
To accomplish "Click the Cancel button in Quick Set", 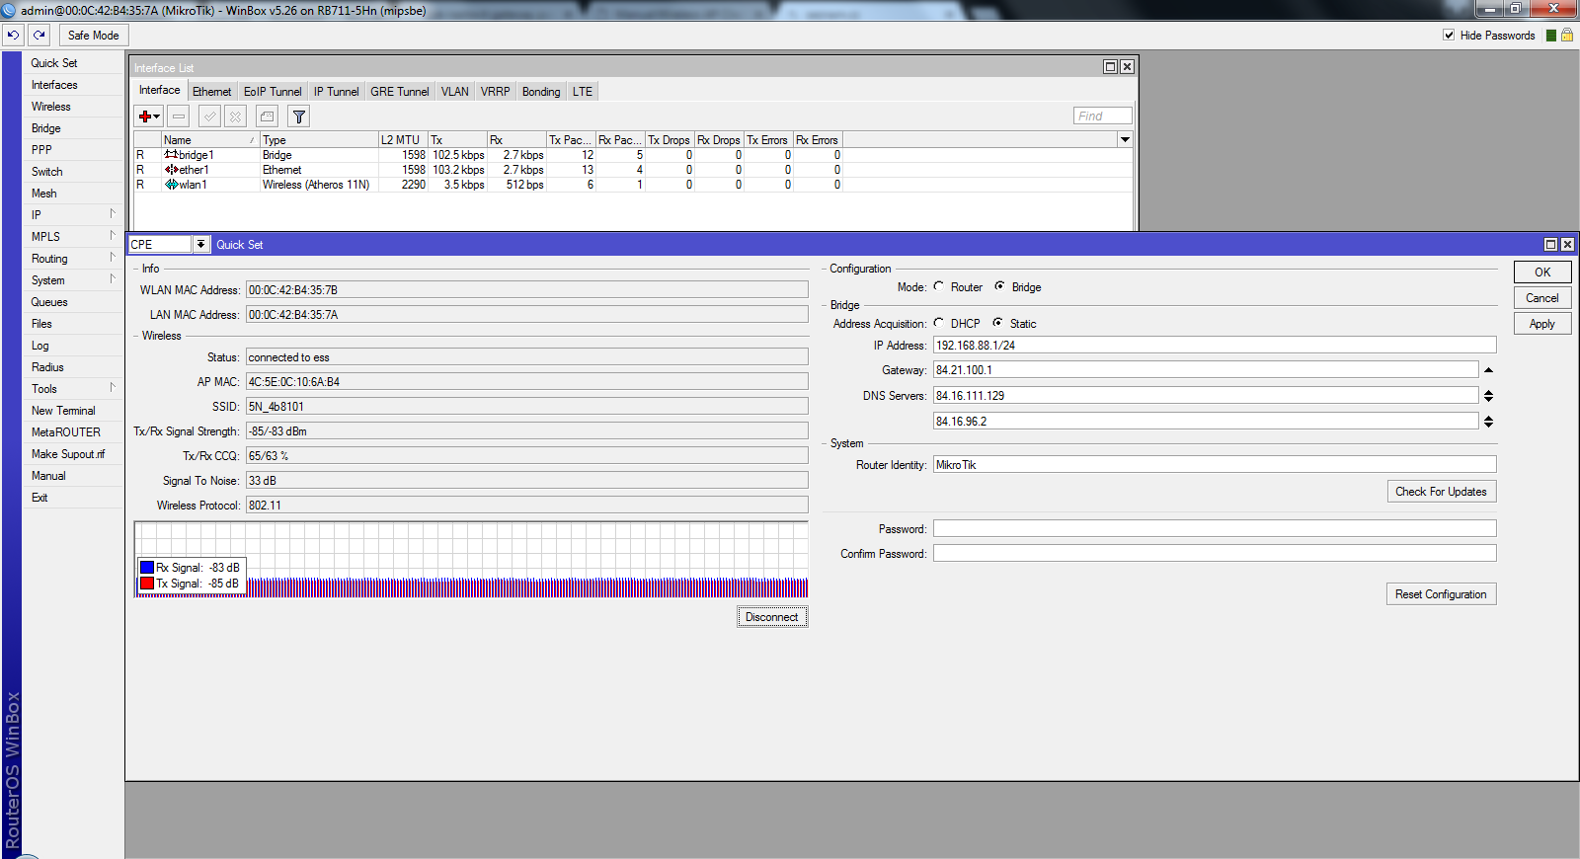I will coord(1542,297).
